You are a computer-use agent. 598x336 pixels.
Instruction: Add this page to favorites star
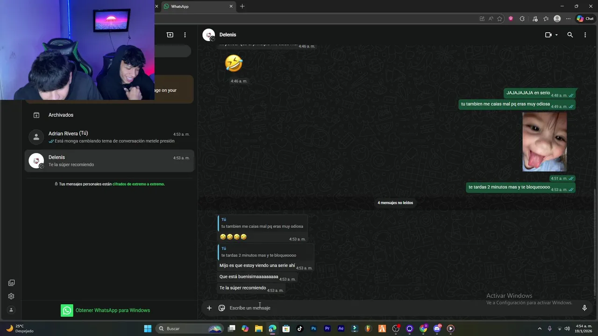499,19
